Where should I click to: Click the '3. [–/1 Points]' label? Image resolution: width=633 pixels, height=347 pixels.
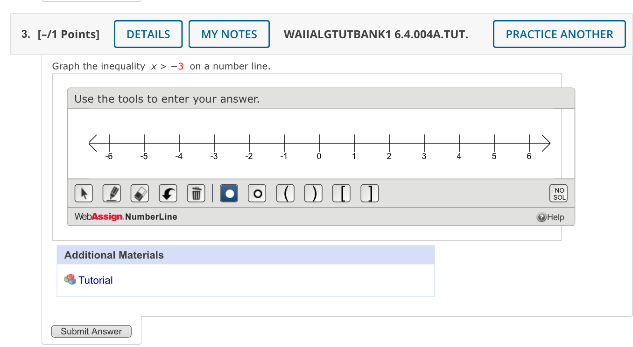coord(61,35)
